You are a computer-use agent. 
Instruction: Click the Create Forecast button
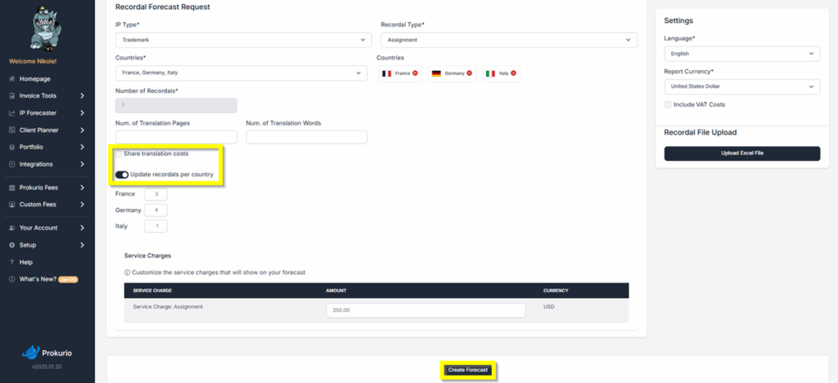[x=468, y=370]
